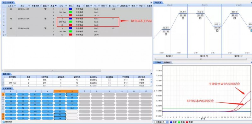Open the Ct column filter icon
The image size is (252, 124).
coord(99,6)
